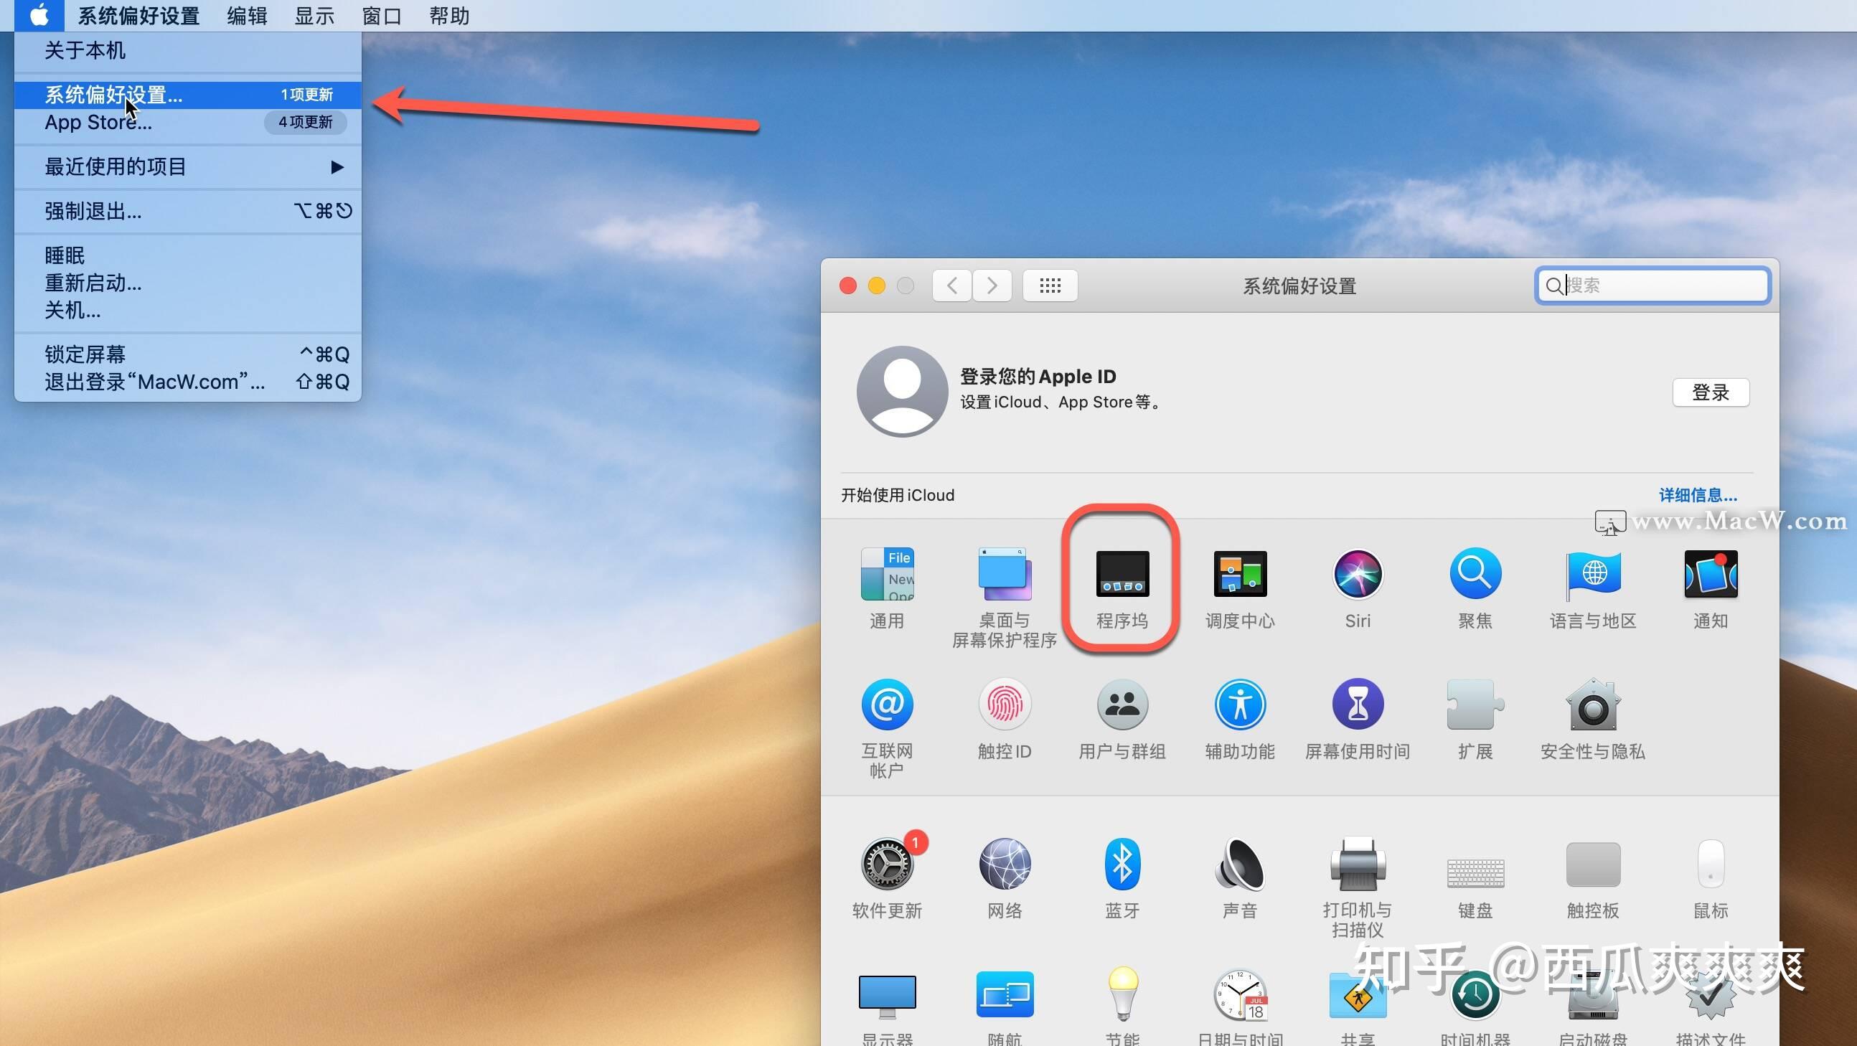Open the Apple menu icon
This screenshot has width=1857, height=1046.
click(39, 15)
